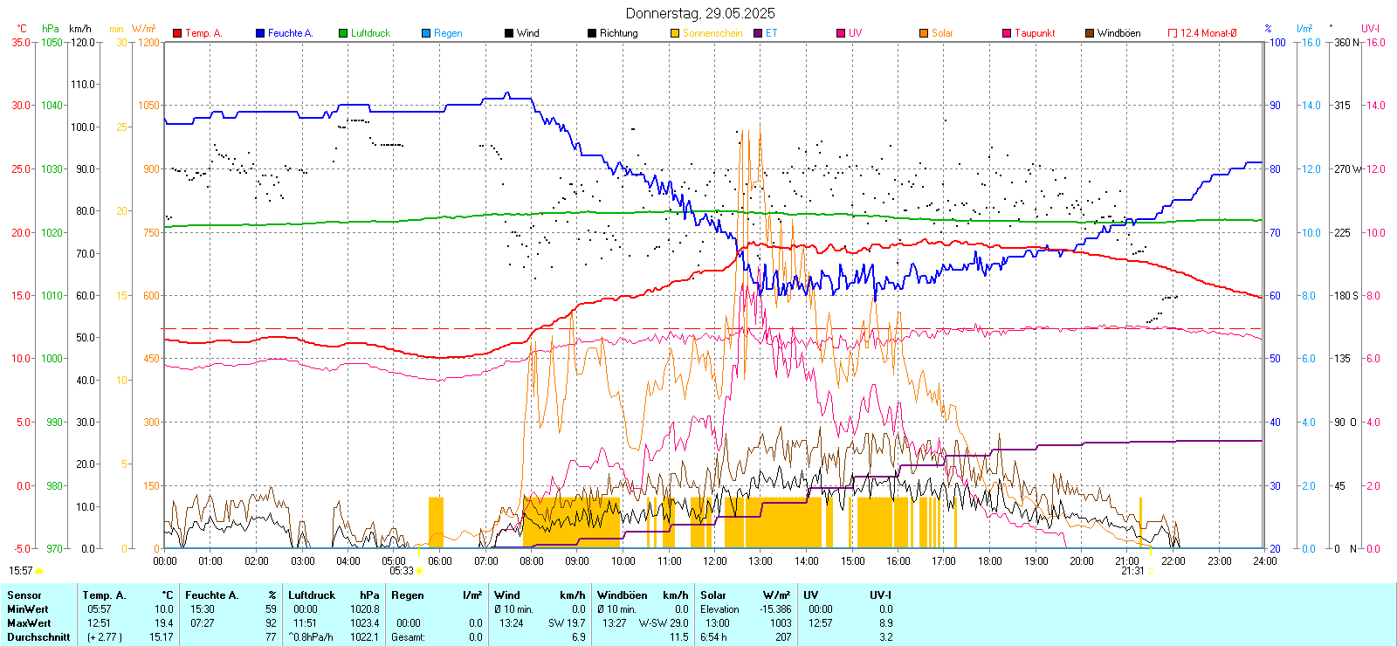Click the red Temp. A. legend square
Image resolution: width=1397 pixels, height=646 pixels.
coord(177,33)
